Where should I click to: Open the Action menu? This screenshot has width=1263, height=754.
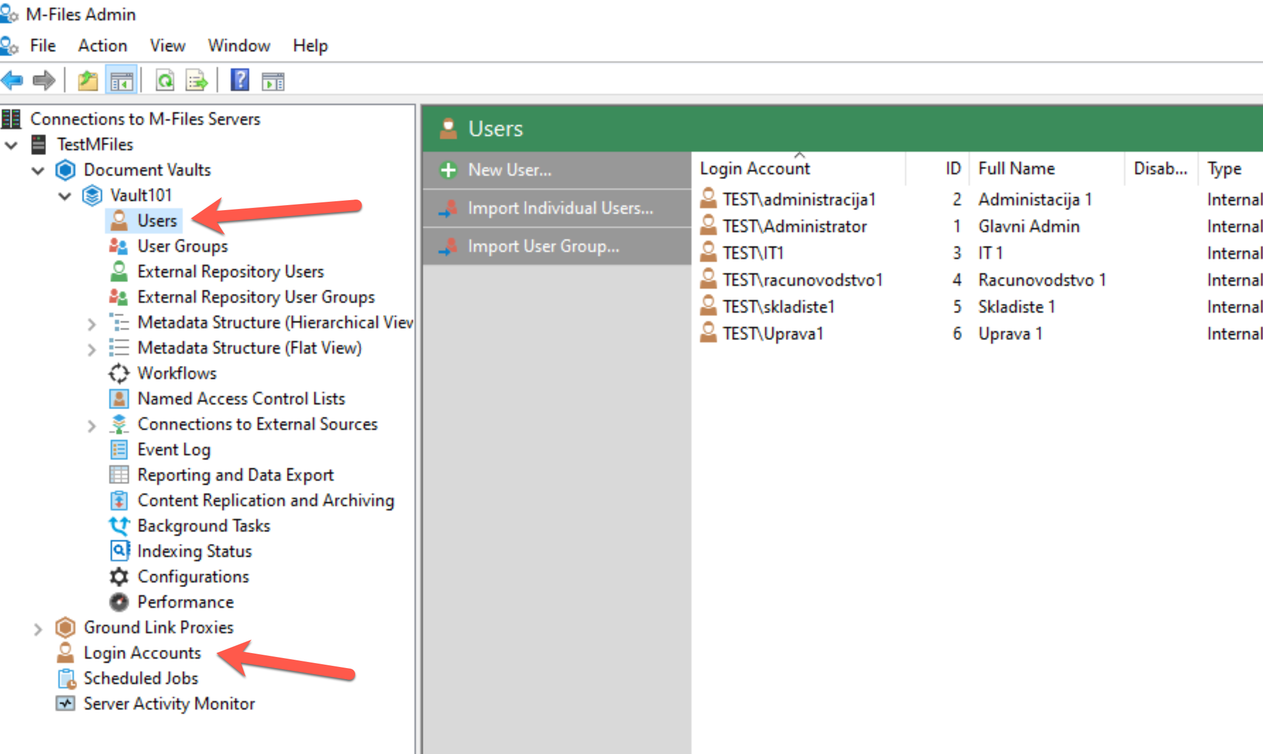[103, 45]
